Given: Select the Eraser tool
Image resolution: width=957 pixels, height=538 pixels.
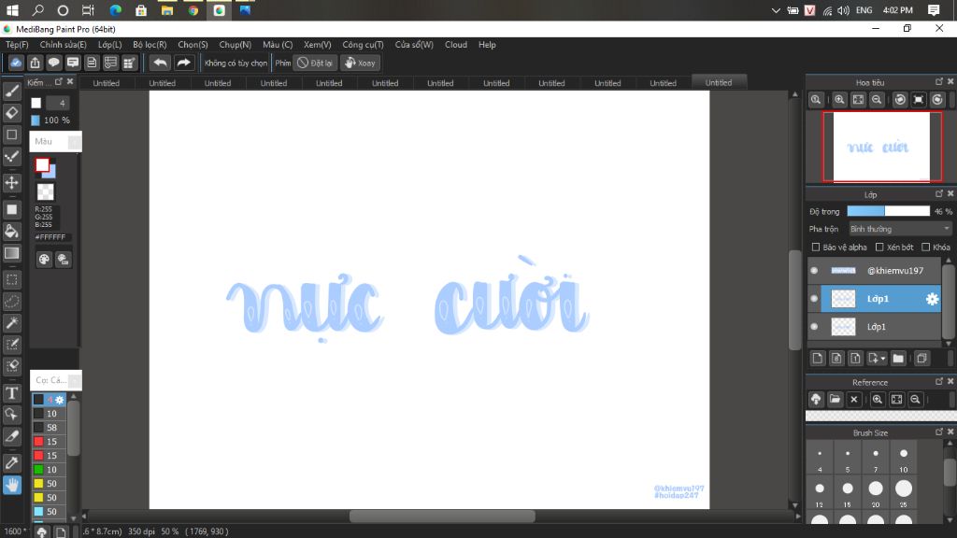Looking at the screenshot, I should (11, 113).
